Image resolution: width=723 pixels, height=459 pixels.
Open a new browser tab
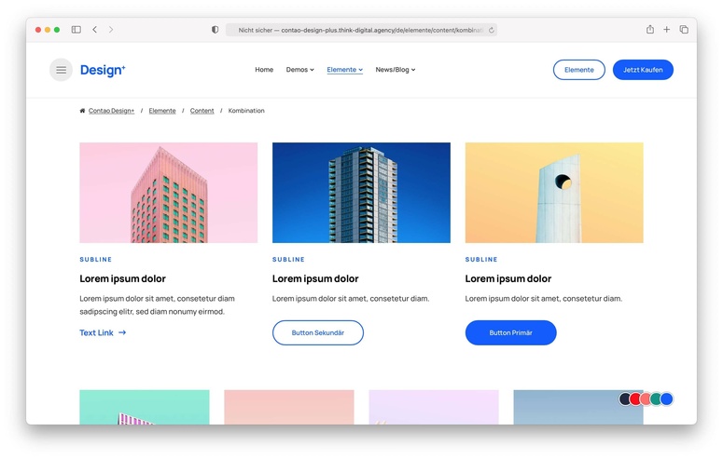point(666,30)
